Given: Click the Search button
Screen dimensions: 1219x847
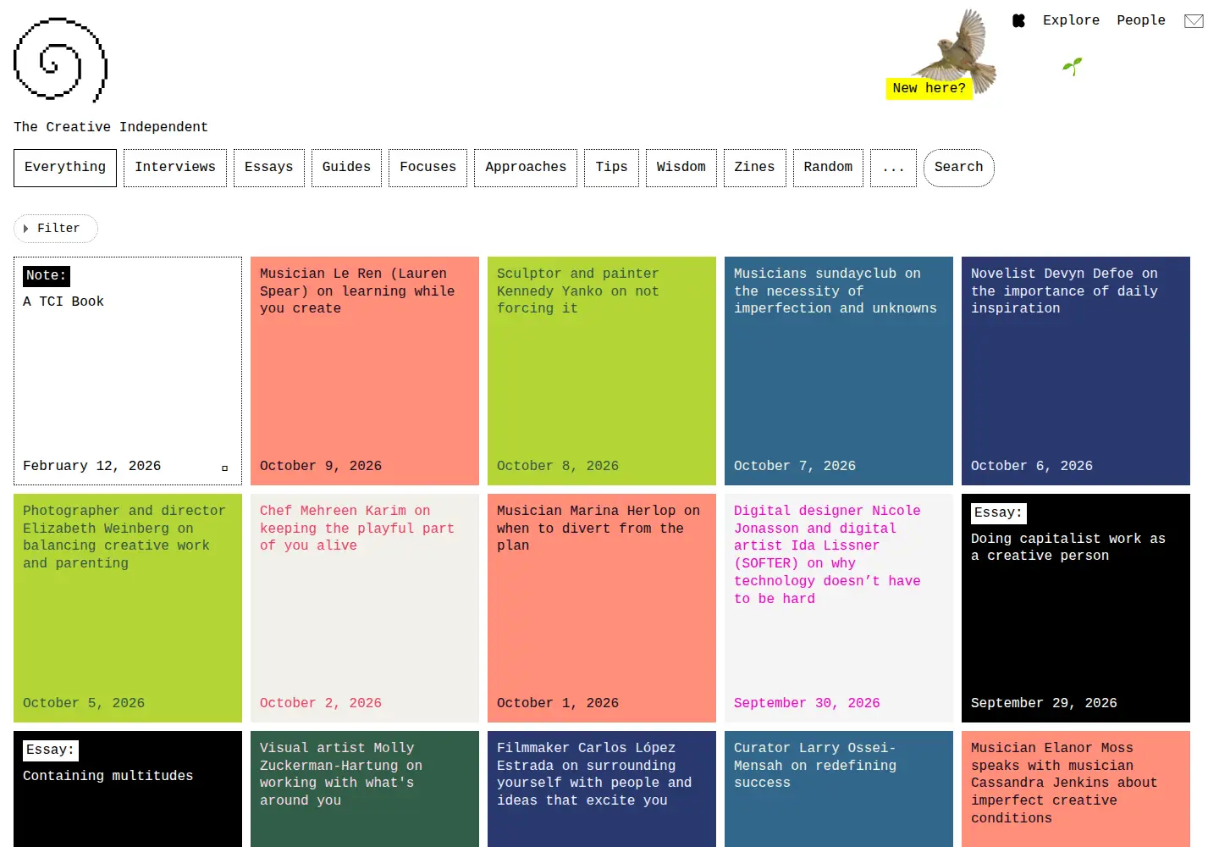Looking at the screenshot, I should [x=959, y=168].
